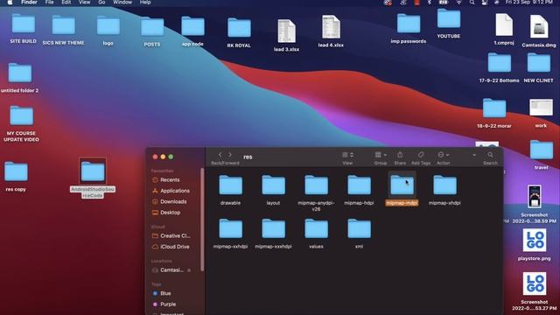The image size is (560, 315).
Task: Open iCloud Drive in sidebar
Action: click(171, 247)
